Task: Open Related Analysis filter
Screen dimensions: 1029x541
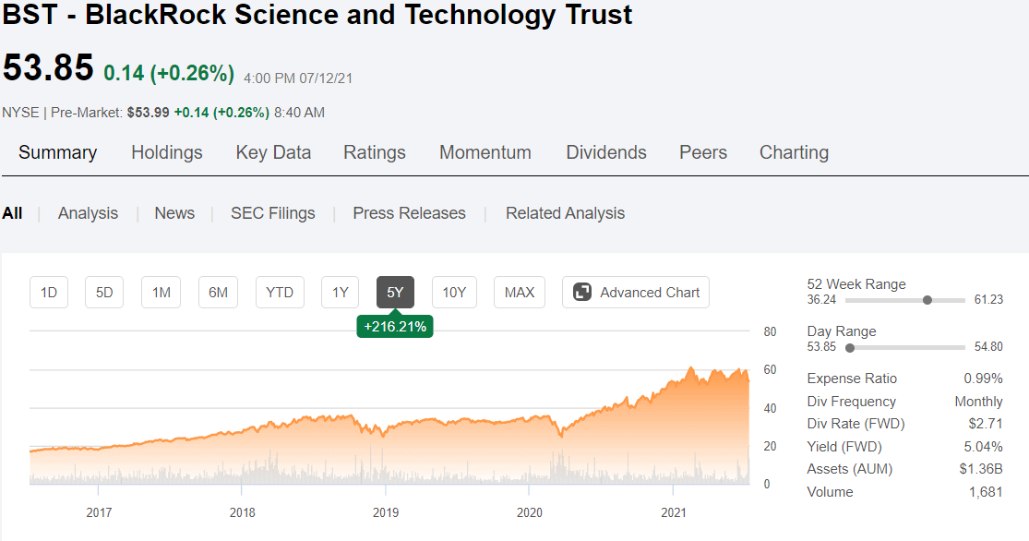Action: (565, 213)
